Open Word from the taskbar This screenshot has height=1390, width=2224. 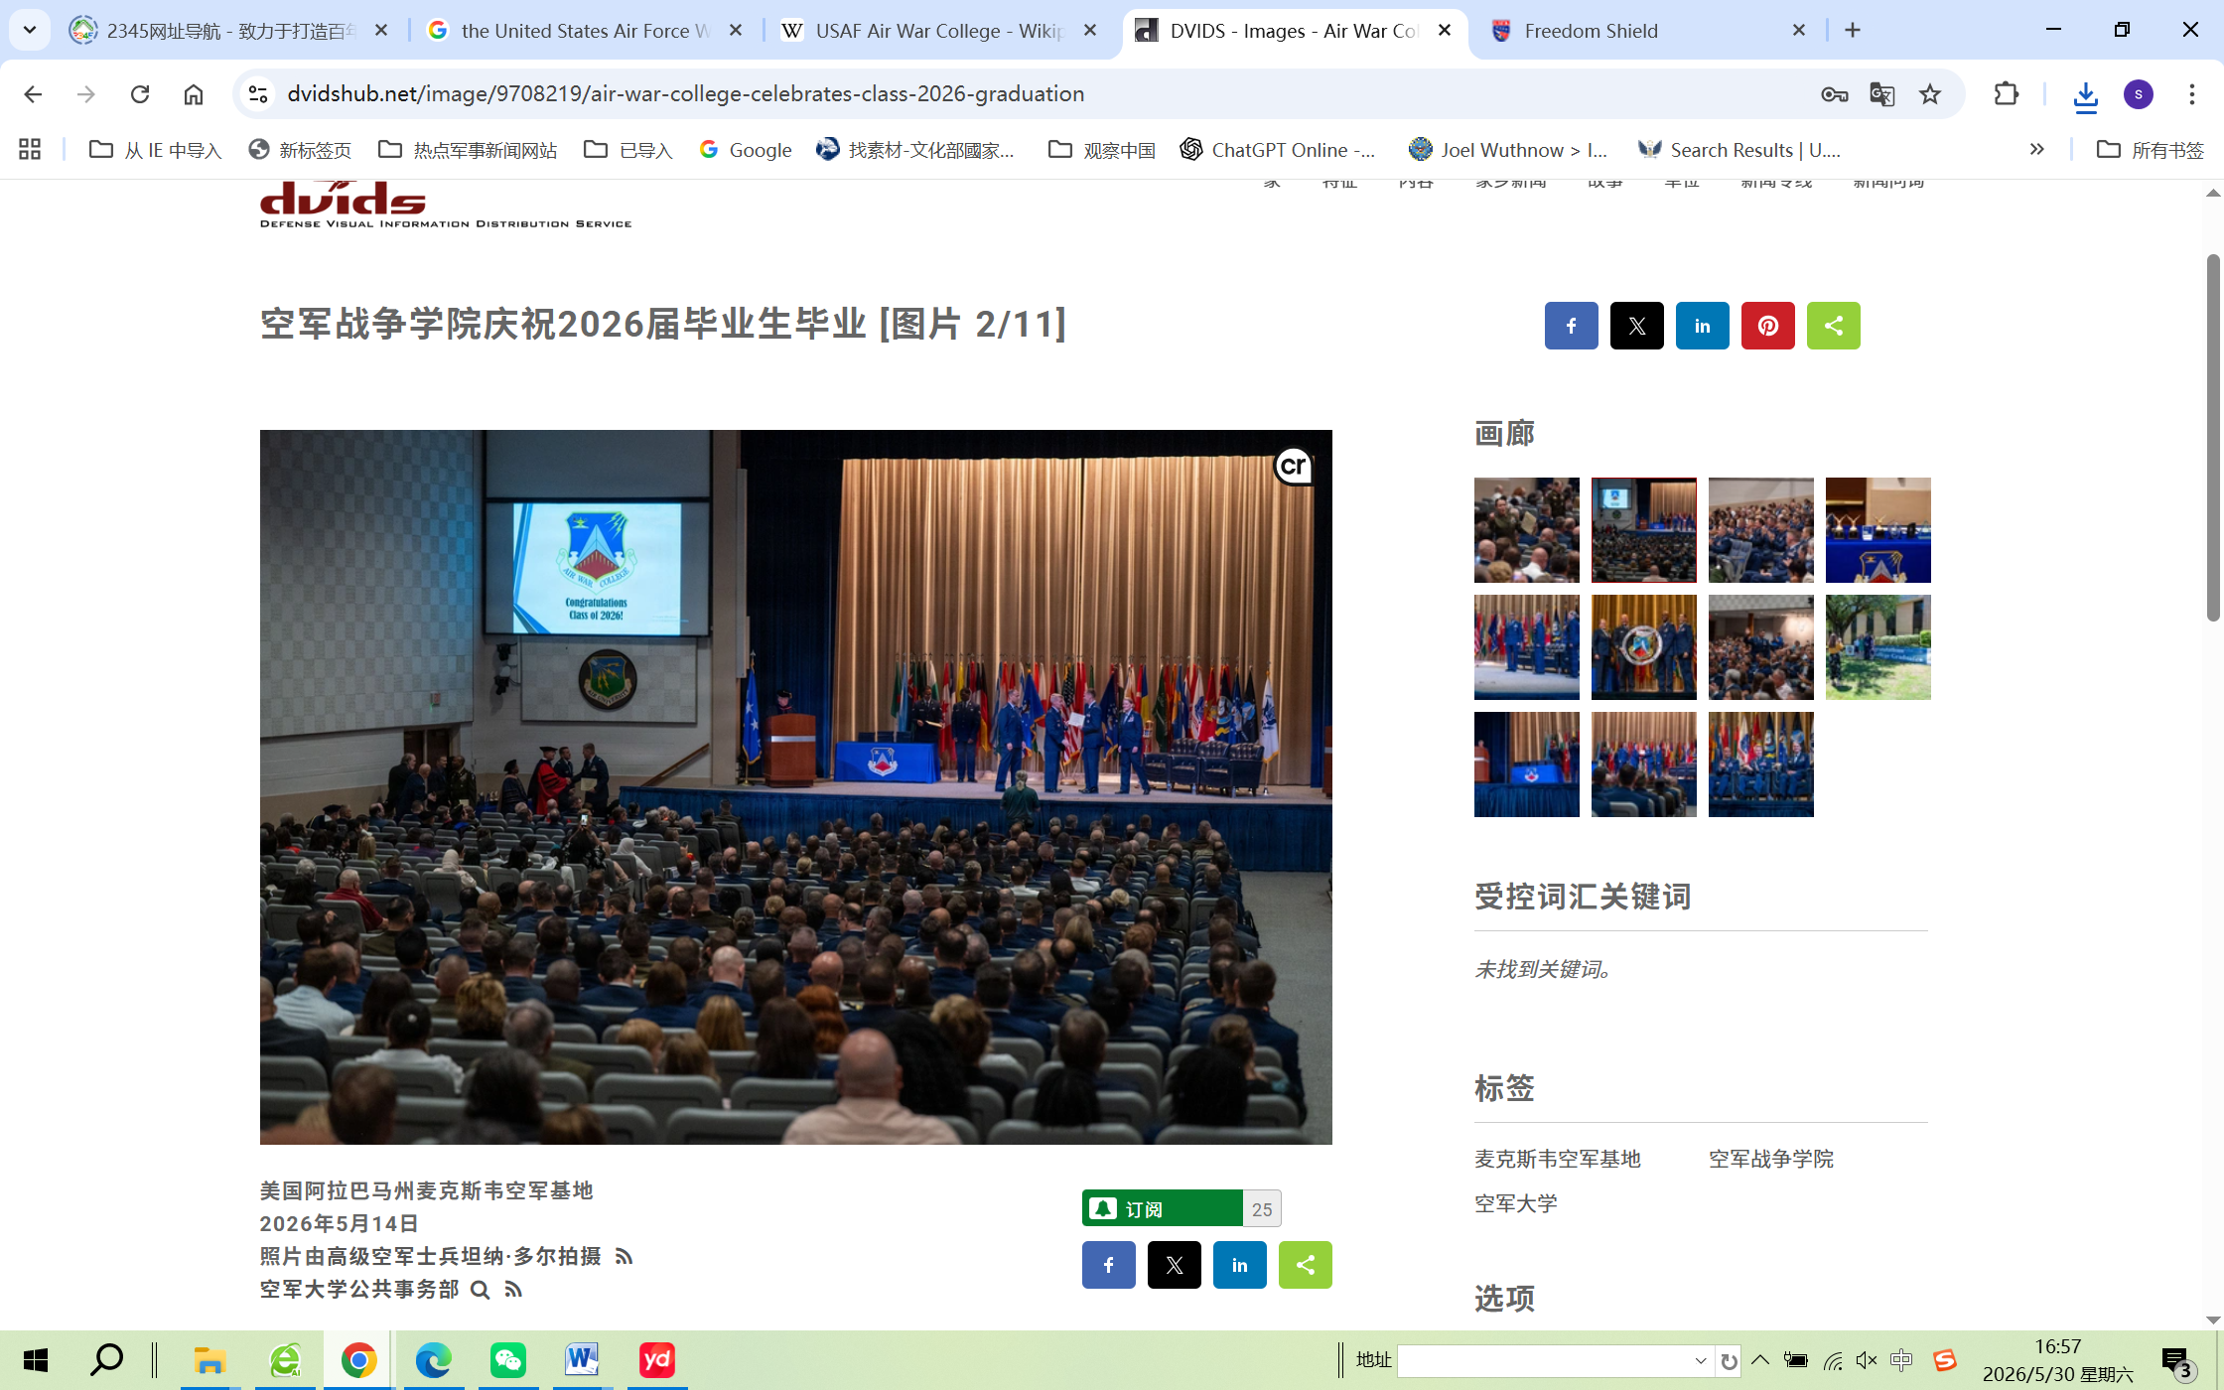582,1360
